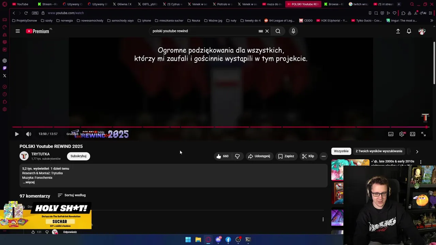Screen dimensions: 436x245
Task: Like the video showing 660 likes
Action: tap(222, 156)
